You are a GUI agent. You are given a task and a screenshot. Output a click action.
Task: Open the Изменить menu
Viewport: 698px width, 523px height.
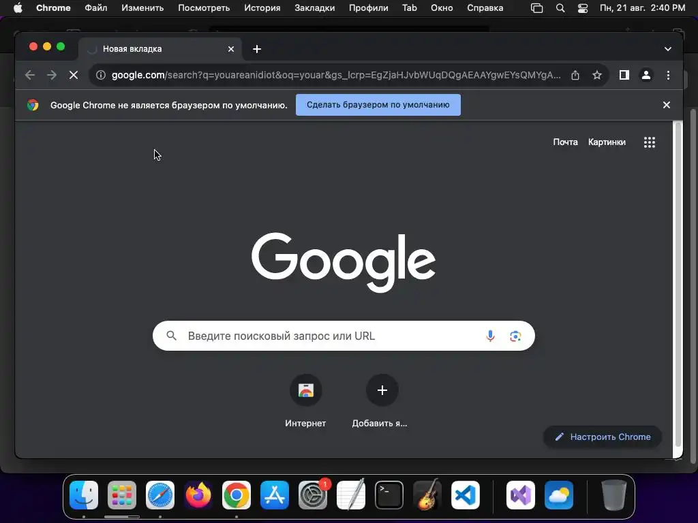click(x=142, y=8)
